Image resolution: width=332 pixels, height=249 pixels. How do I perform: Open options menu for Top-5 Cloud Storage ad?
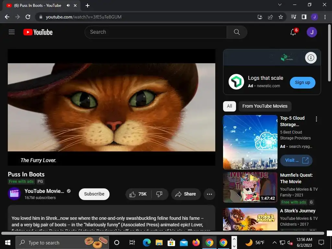coord(316,119)
